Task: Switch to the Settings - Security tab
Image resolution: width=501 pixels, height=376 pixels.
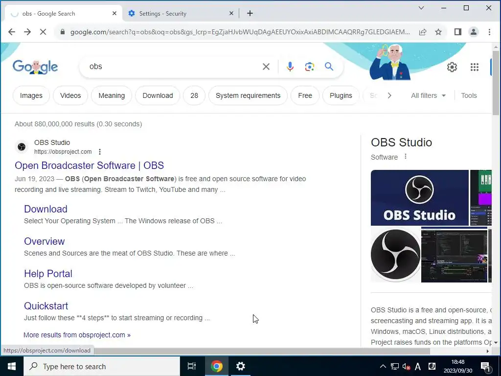Action: tap(178, 13)
